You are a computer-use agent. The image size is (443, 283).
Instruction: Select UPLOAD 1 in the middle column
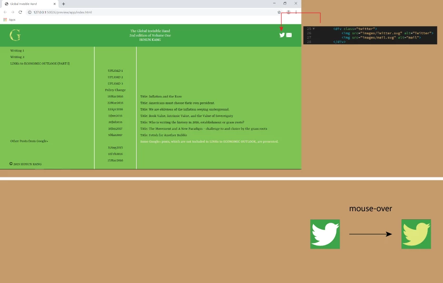pos(115,70)
